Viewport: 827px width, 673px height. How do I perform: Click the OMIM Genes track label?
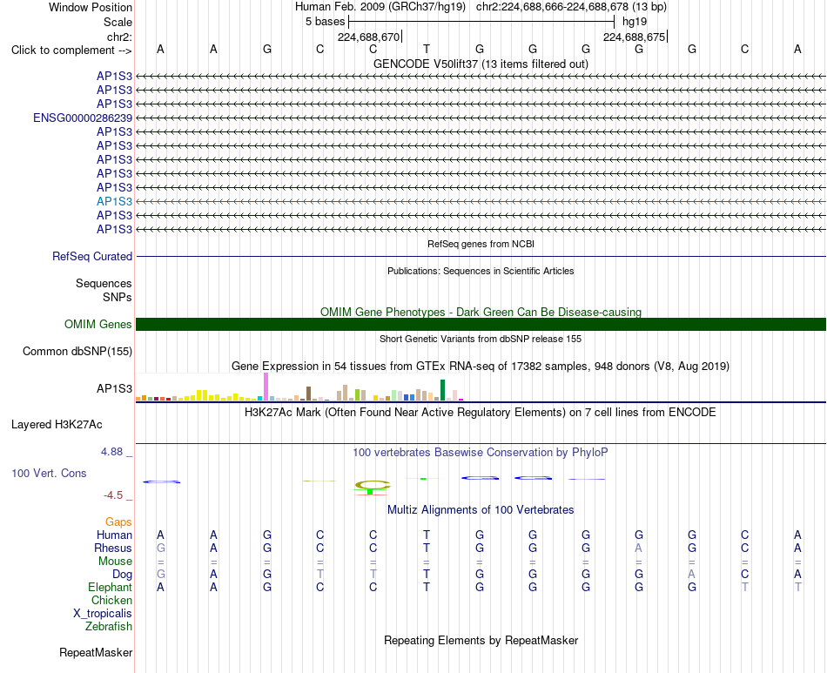coord(98,325)
